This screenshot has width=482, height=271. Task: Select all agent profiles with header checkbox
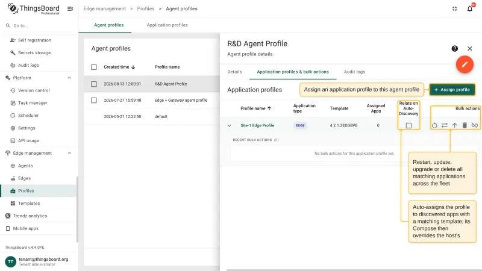pyautogui.click(x=94, y=67)
